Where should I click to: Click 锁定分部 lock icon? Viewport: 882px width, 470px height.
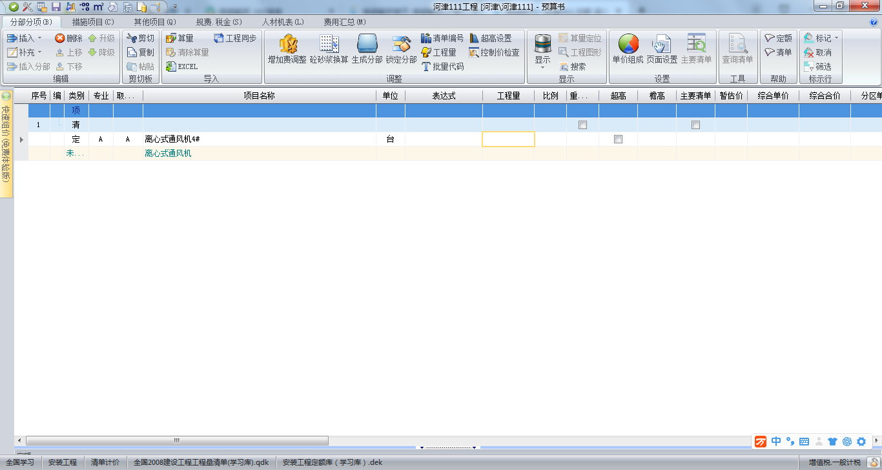point(402,49)
